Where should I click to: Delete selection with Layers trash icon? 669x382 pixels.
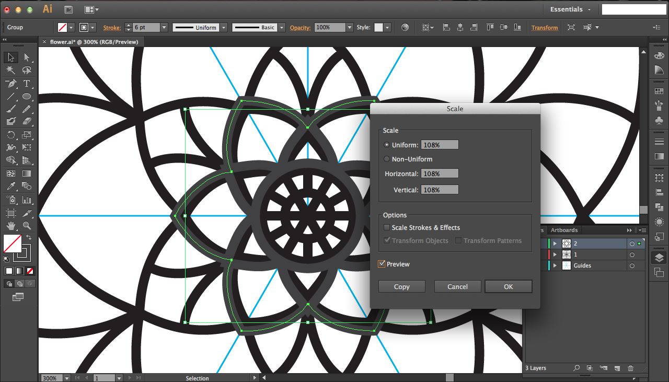tap(630, 368)
